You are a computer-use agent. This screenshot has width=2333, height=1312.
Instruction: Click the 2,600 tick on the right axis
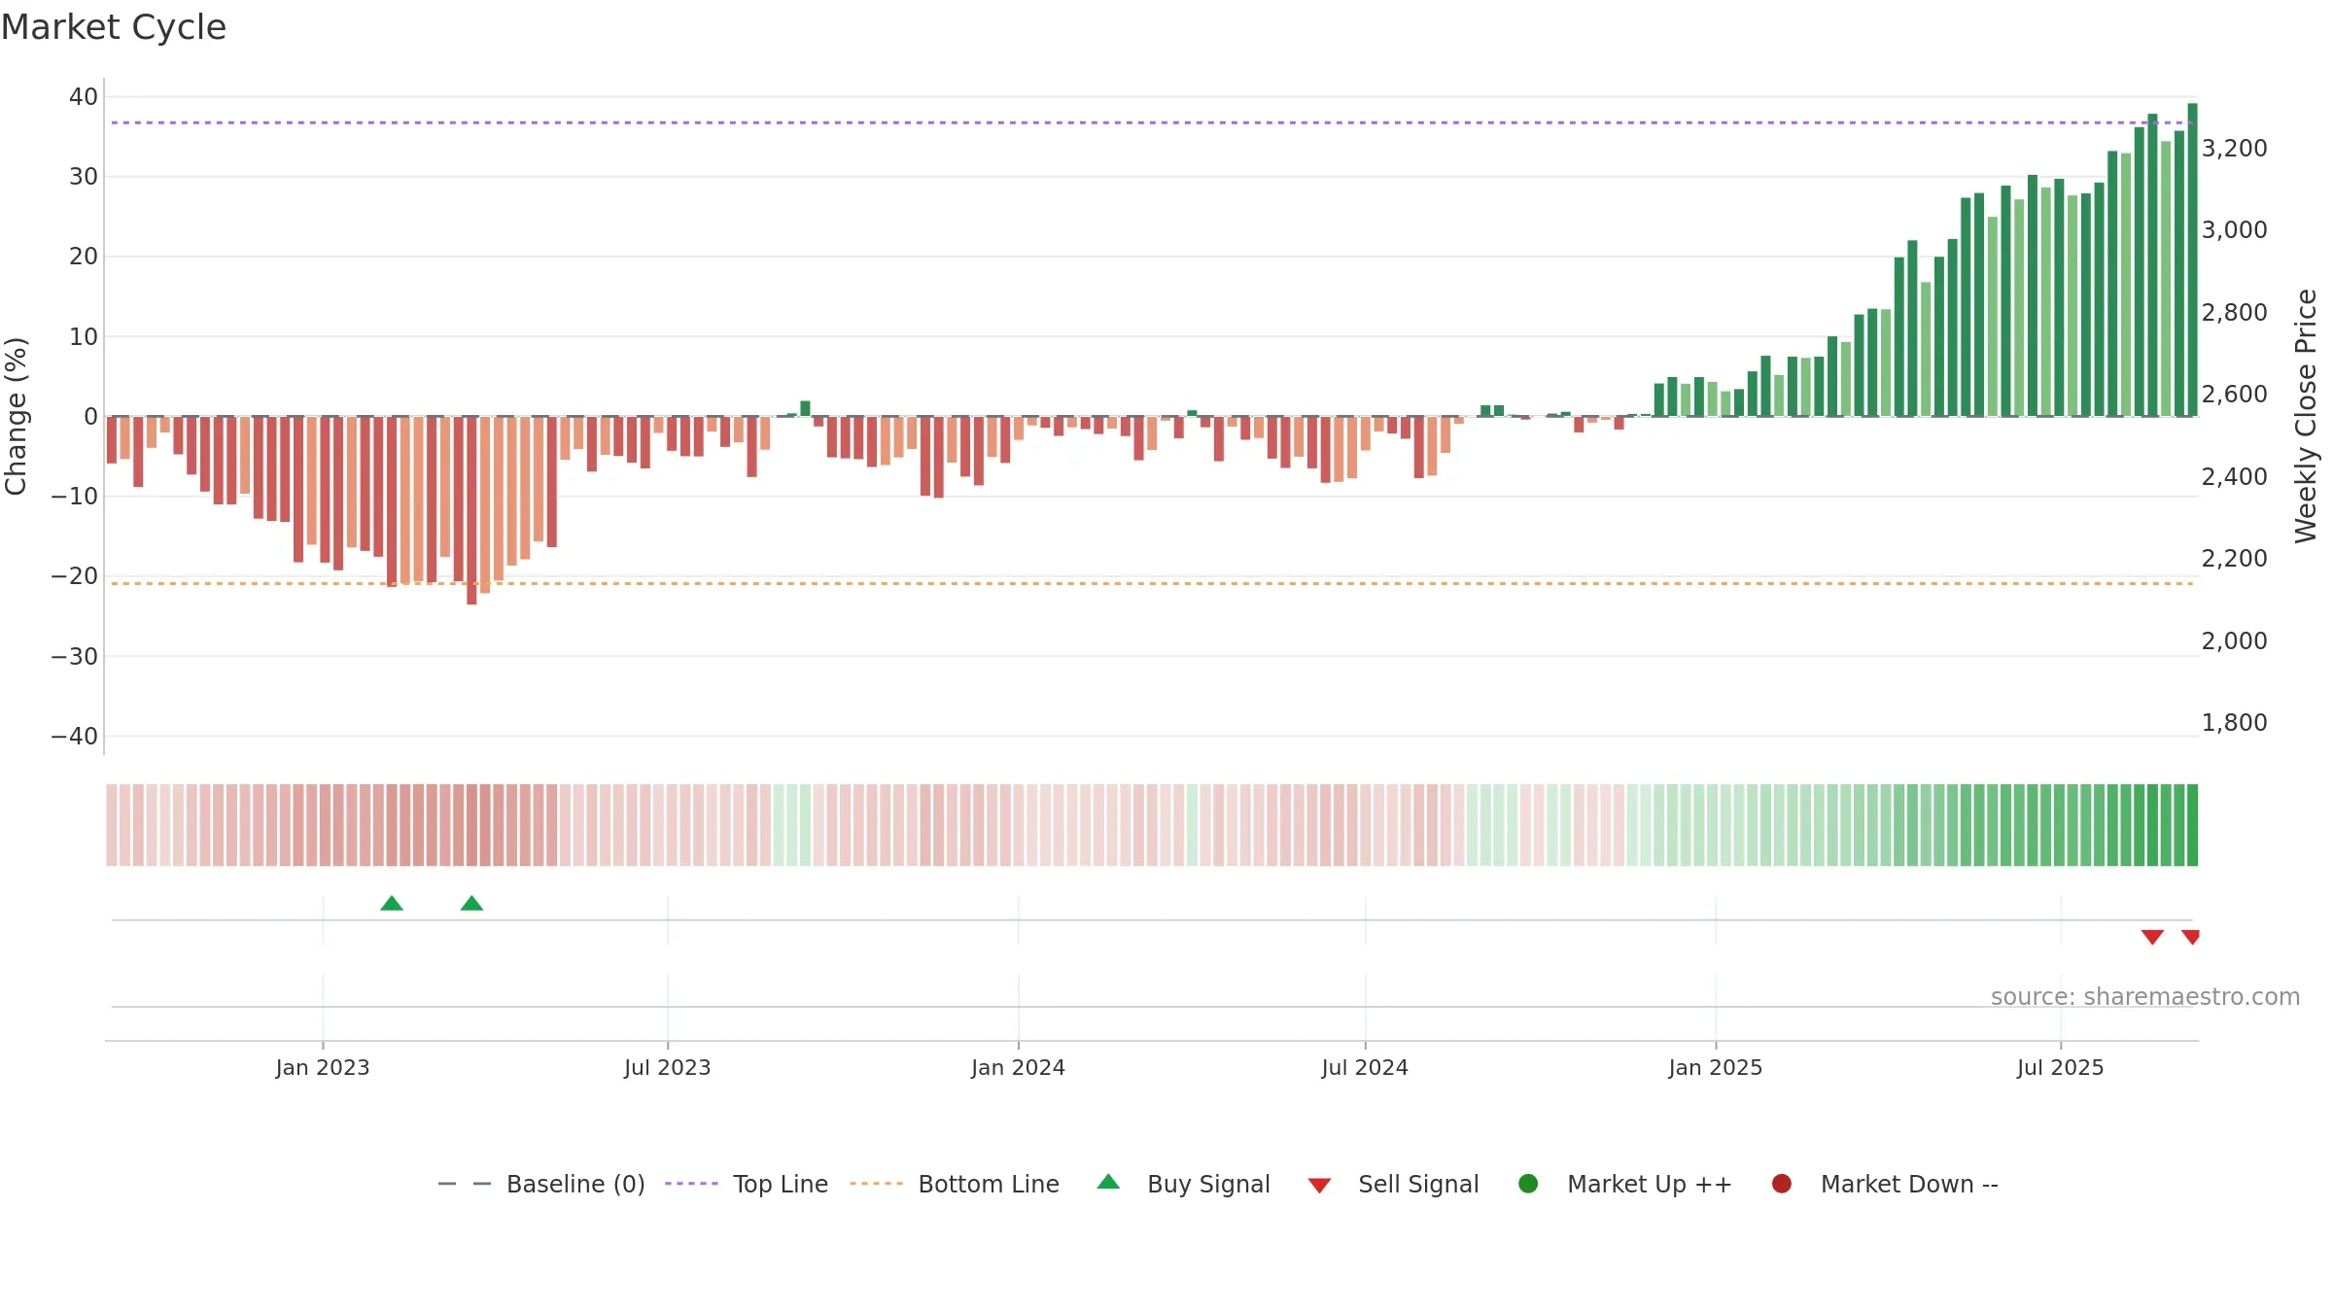[x=2234, y=395]
